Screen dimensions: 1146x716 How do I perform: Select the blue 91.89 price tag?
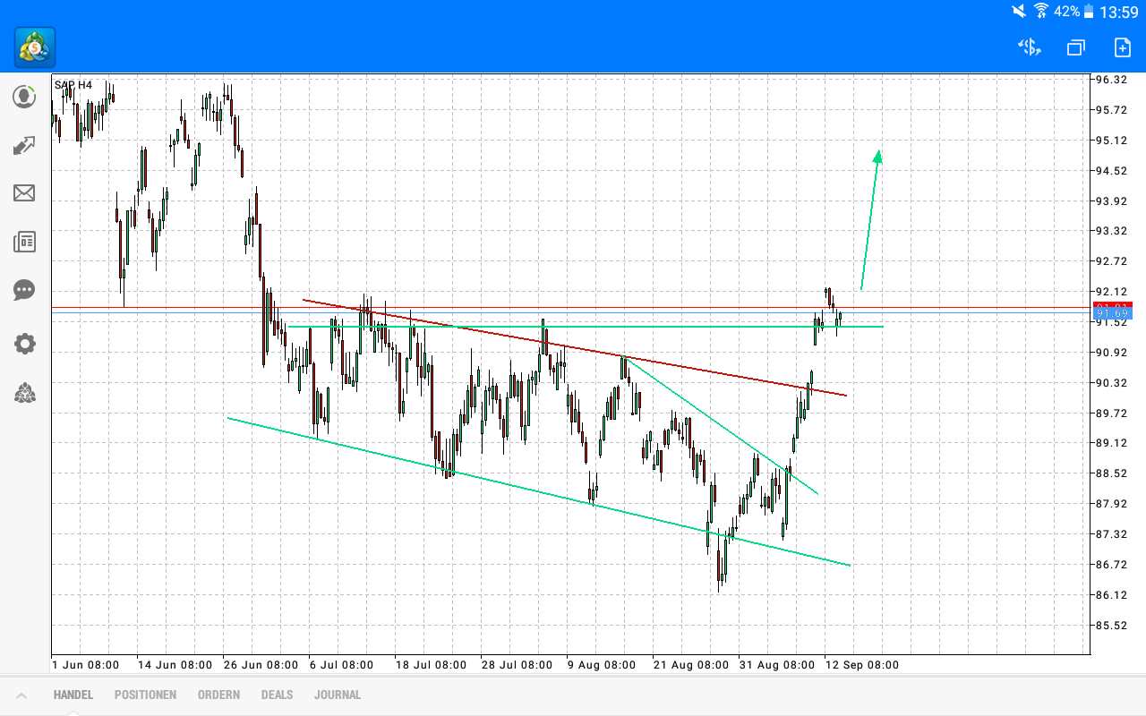coord(1113,312)
